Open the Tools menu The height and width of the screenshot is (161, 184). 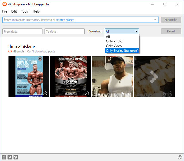click(x=25, y=11)
